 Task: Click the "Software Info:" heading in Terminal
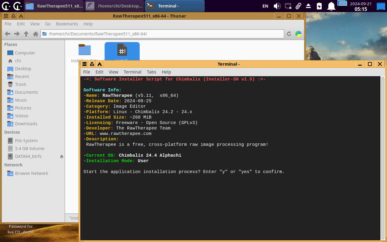102,90
